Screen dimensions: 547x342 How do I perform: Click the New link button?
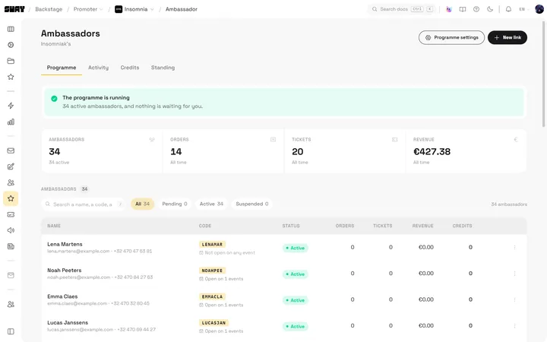pyautogui.click(x=507, y=37)
